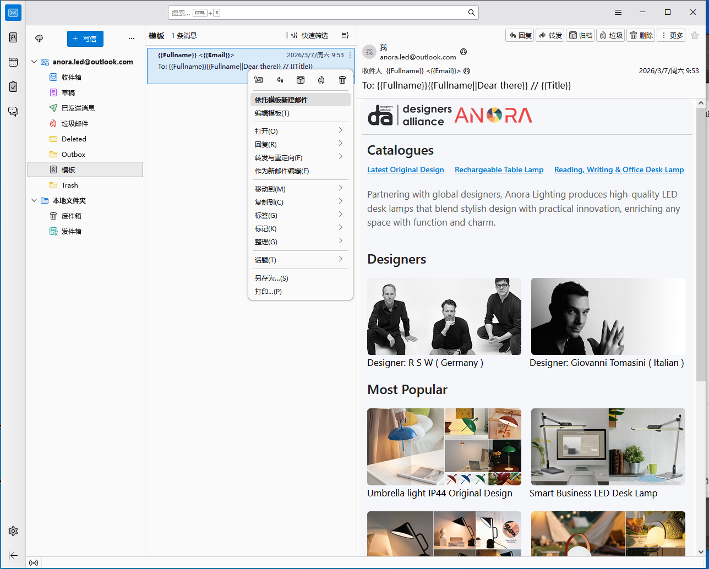Screen dimensions: 709x569
Task: Open the Address Book sidebar icon
Action: coord(13,37)
